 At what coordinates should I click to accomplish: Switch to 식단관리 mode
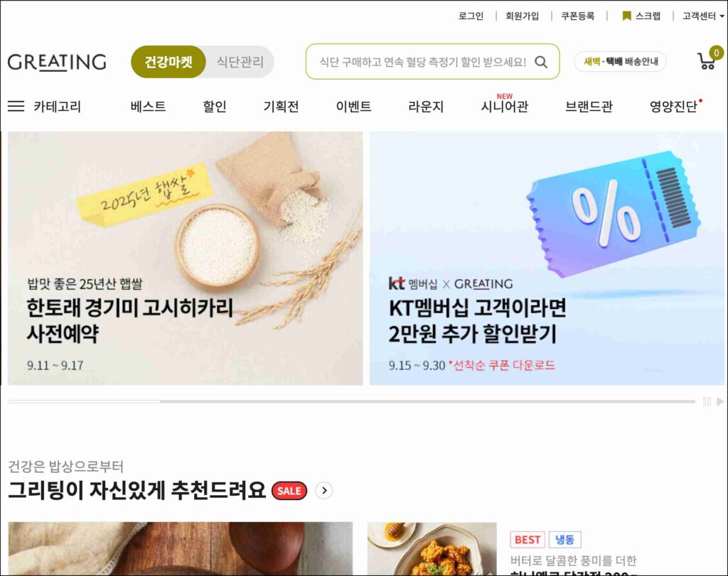pos(240,62)
